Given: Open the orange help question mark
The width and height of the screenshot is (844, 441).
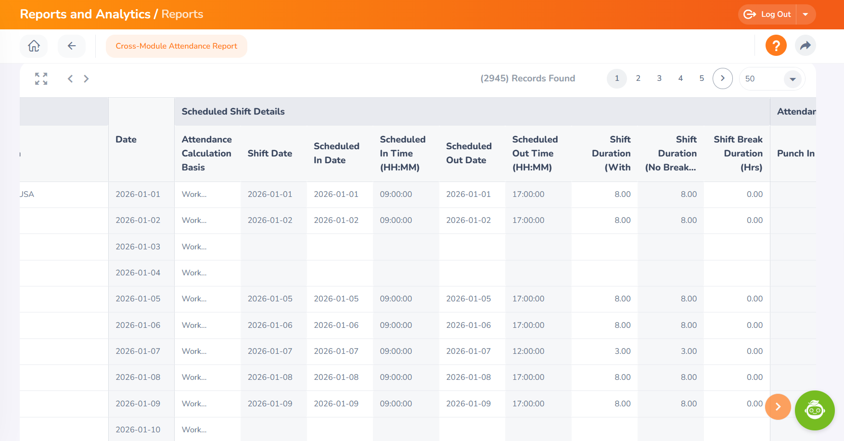Looking at the screenshot, I should click(776, 46).
